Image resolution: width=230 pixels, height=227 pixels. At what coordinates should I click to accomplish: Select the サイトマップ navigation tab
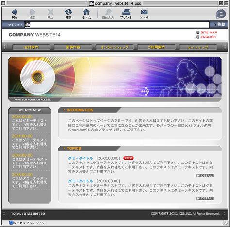pyautogui.click(x=198, y=47)
